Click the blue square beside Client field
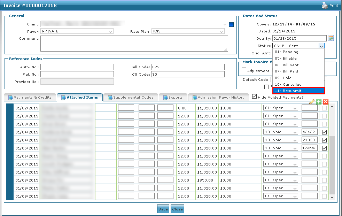The height and width of the screenshot is (216, 342). 231,24
